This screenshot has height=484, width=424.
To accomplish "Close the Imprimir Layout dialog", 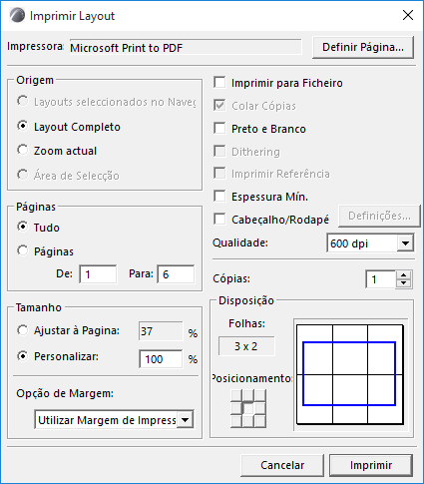I will point(408,15).
